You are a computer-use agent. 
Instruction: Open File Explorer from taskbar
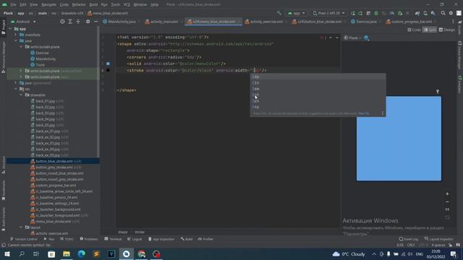(67, 254)
